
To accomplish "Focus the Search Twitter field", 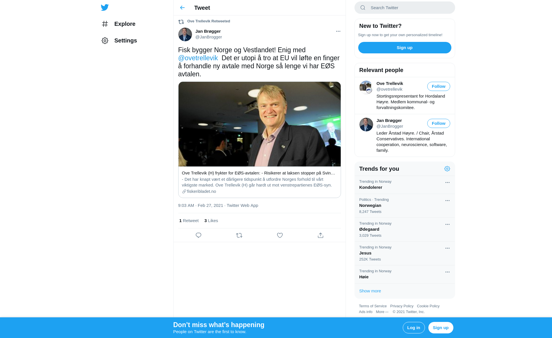I will pos(408,8).
